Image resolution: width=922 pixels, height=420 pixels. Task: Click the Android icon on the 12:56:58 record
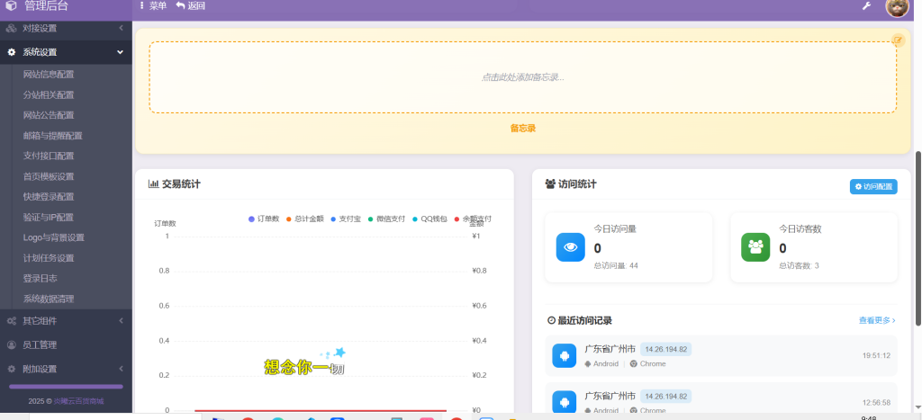(x=565, y=402)
